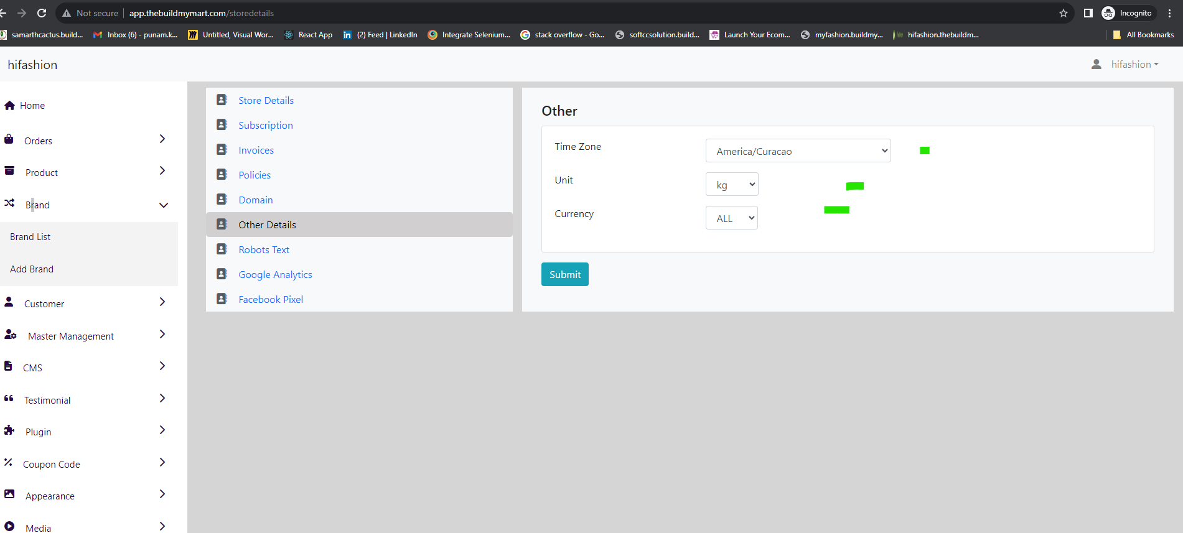Click the Home house icon in sidebar
The height and width of the screenshot is (533, 1183).
(x=9, y=105)
